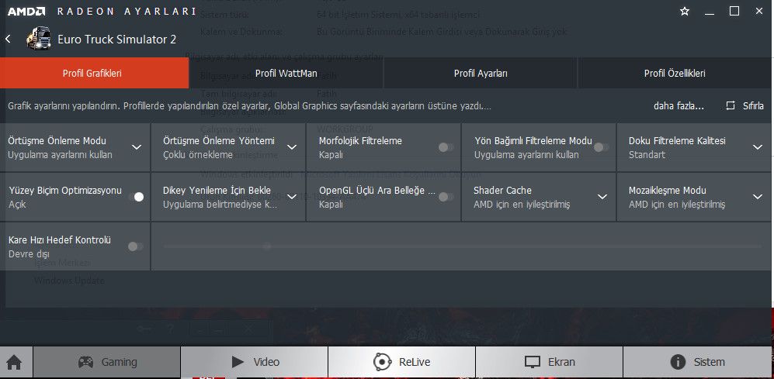Click the Sistem info icon

click(x=679, y=362)
